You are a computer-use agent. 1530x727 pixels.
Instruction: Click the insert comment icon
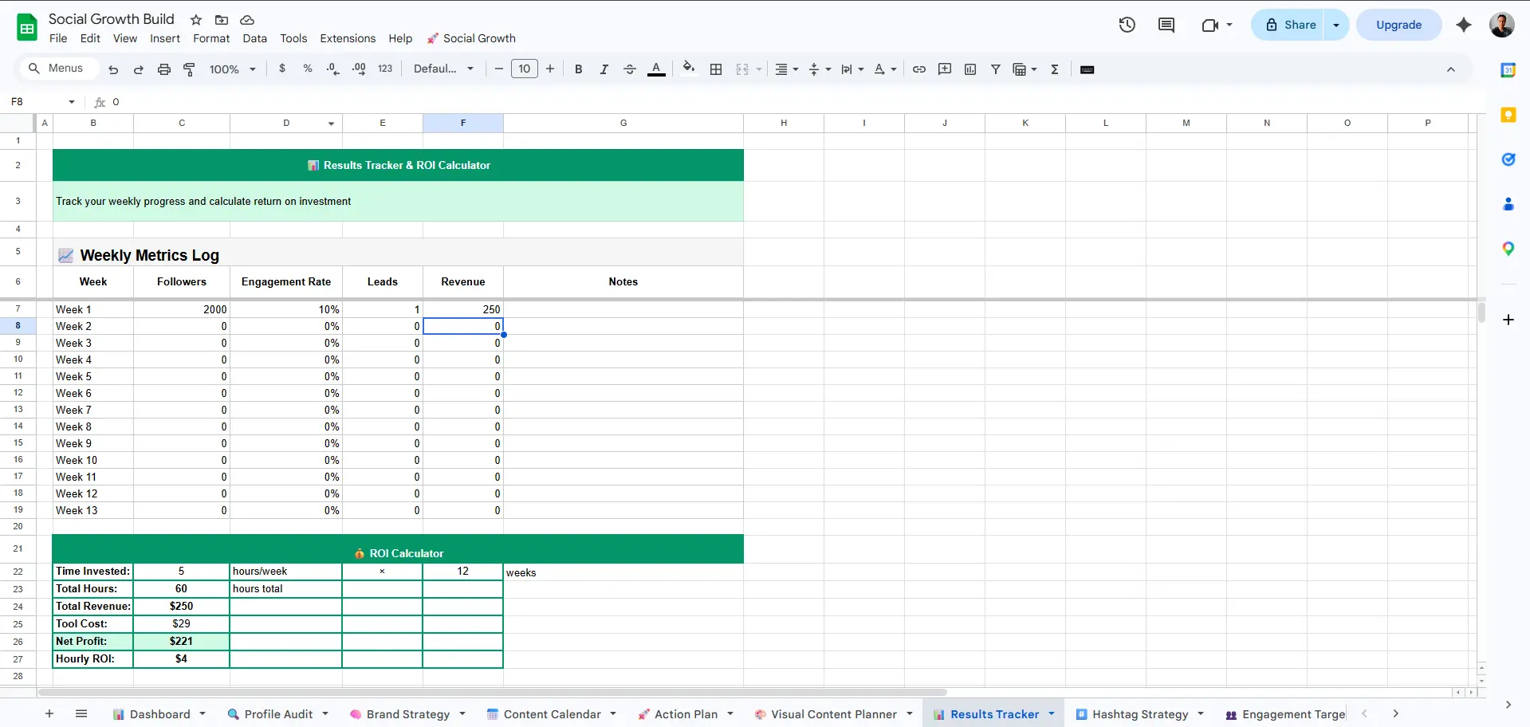coord(945,69)
